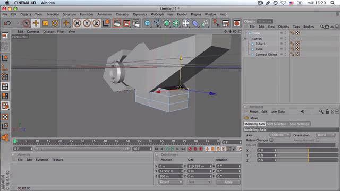The height and width of the screenshot is (191, 340).
Task: Open the MoGraph menu
Action: (157, 14)
